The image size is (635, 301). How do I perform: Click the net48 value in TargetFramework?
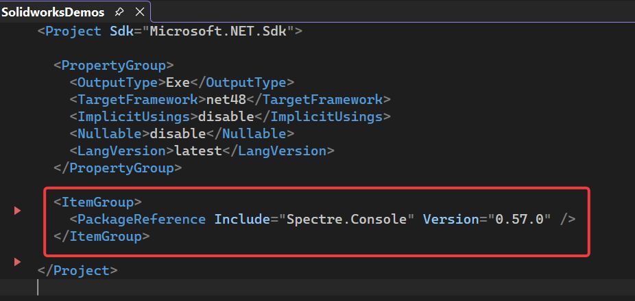click(226, 99)
